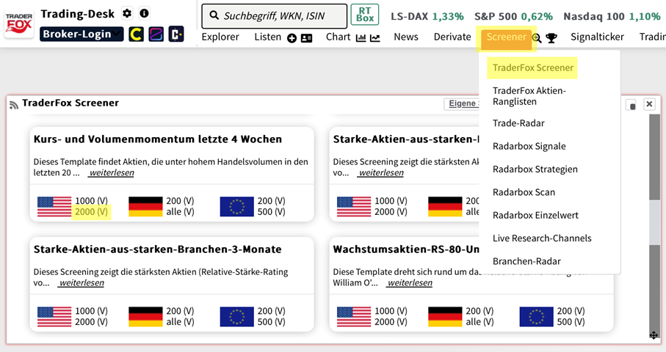Viewport: 666px width, 352px height.
Task: Click the search magnifier icon
Action: coord(214,16)
